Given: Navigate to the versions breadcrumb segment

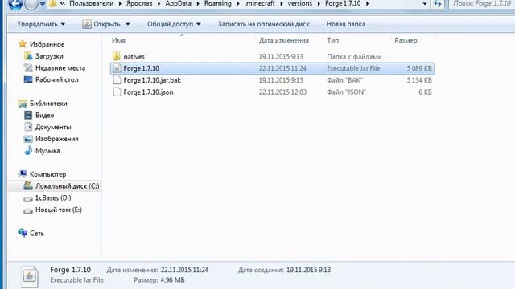Looking at the screenshot, I should pos(300,3).
